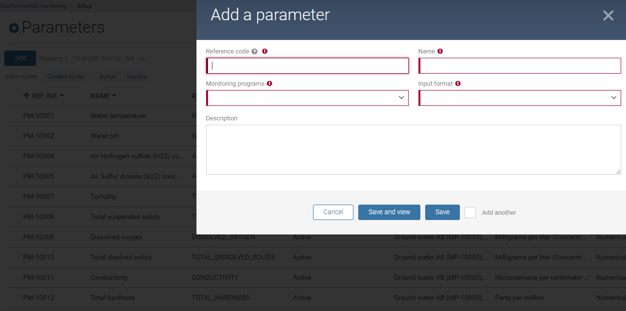Select row PM-10012
The height and width of the screenshot is (311, 626).
[39, 298]
